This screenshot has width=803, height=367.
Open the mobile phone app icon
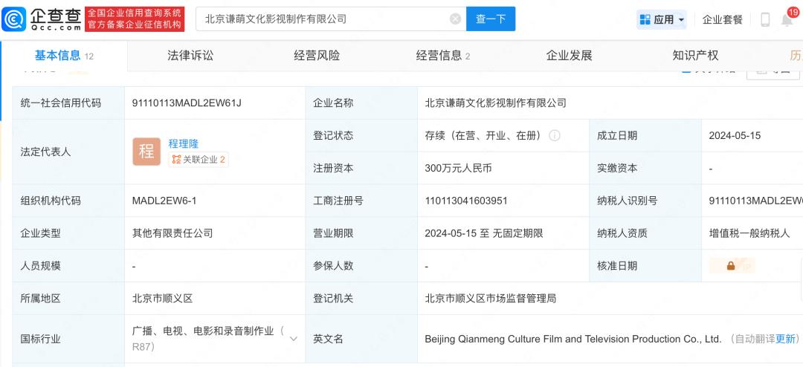point(765,20)
